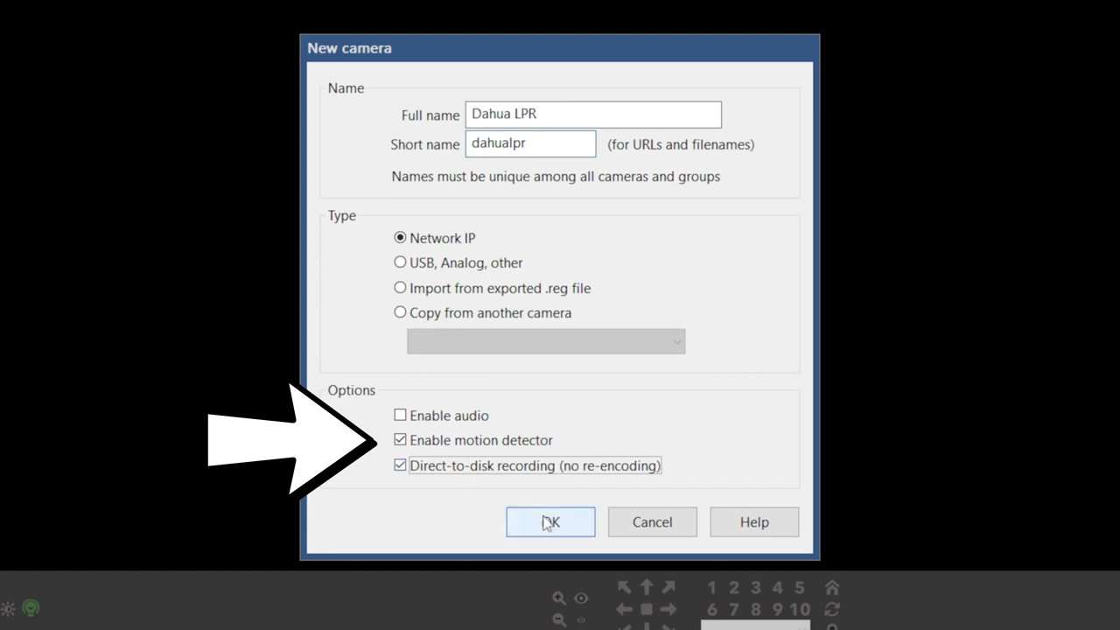Screen dimensions: 1120x630
Task: Click the green light bulb icon
Action: [31, 607]
